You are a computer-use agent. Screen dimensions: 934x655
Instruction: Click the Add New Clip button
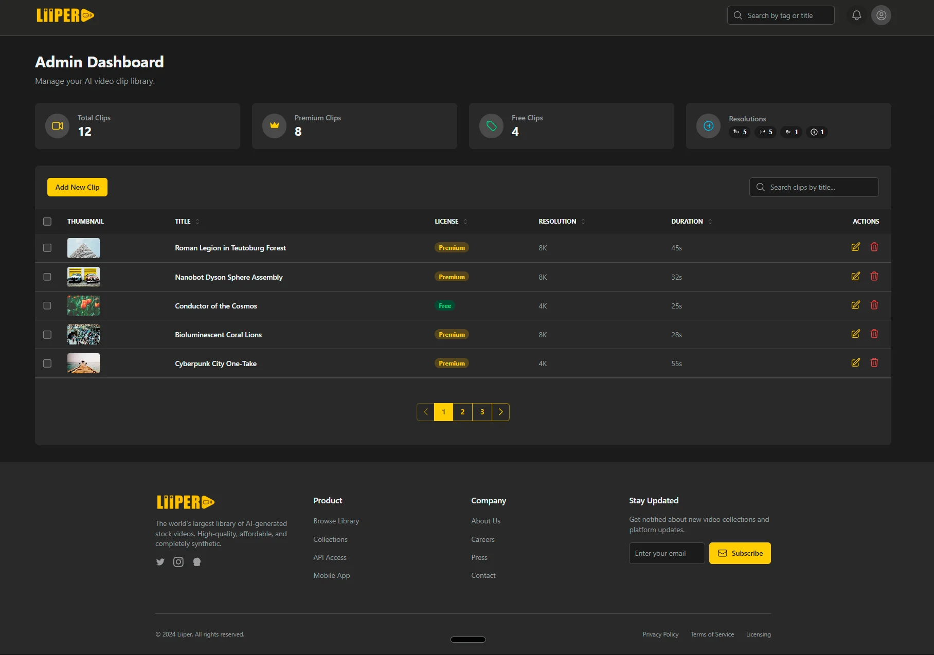pos(77,187)
